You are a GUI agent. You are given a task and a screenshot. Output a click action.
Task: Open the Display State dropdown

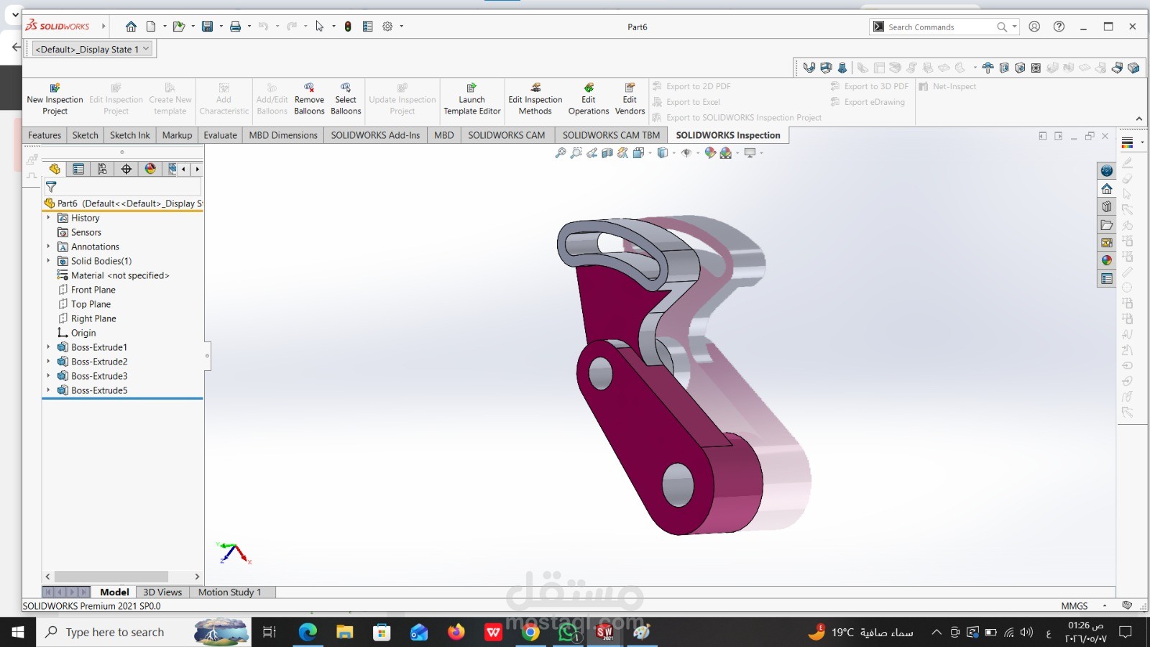(93, 49)
